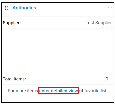Click the enter detailed view link
Image resolution: width=115 pixels, height=104 pixels.
[58, 91]
